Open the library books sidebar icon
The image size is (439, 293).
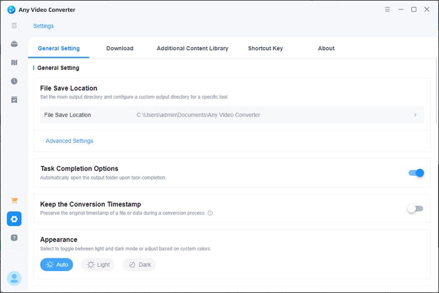click(14, 63)
